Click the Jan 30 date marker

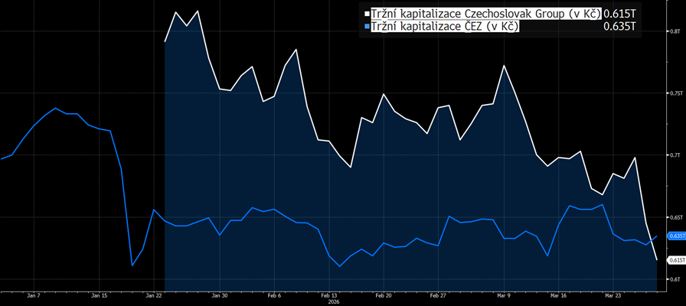[219, 295]
